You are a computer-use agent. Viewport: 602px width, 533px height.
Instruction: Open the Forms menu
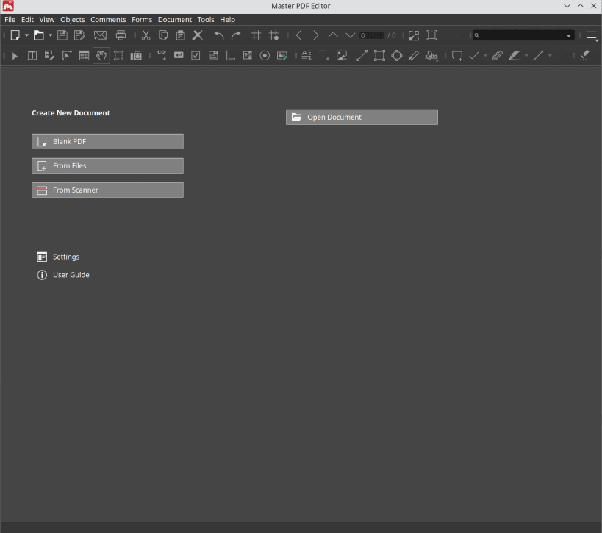point(142,20)
